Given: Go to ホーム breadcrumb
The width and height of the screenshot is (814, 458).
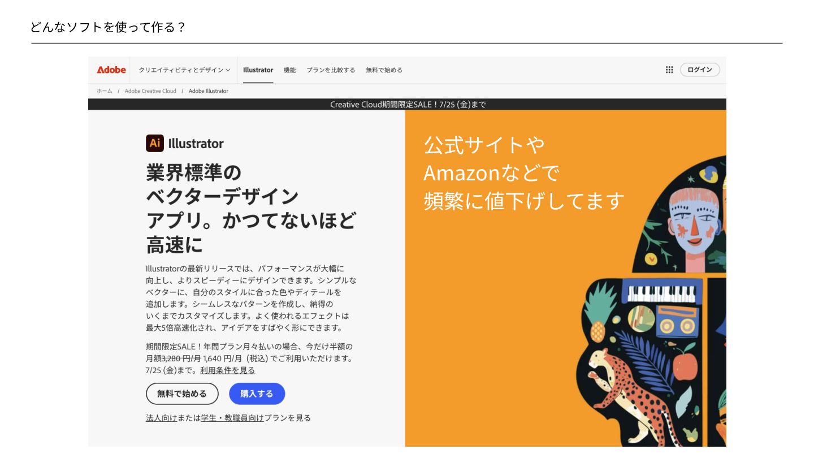Looking at the screenshot, I should click(x=104, y=91).
